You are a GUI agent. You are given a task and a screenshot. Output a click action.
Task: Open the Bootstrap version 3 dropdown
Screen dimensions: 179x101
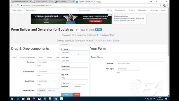click(77, 30)
